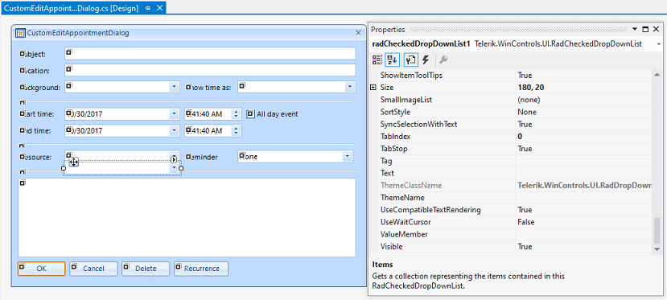667x300 pixels.
Task: Click the SortStyle value None
Action: point(527,112)
